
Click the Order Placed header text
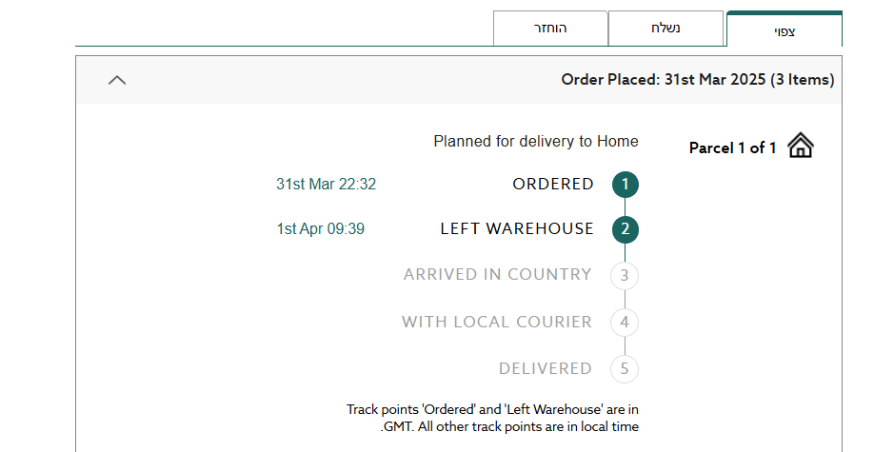click(x=697, y=80)
